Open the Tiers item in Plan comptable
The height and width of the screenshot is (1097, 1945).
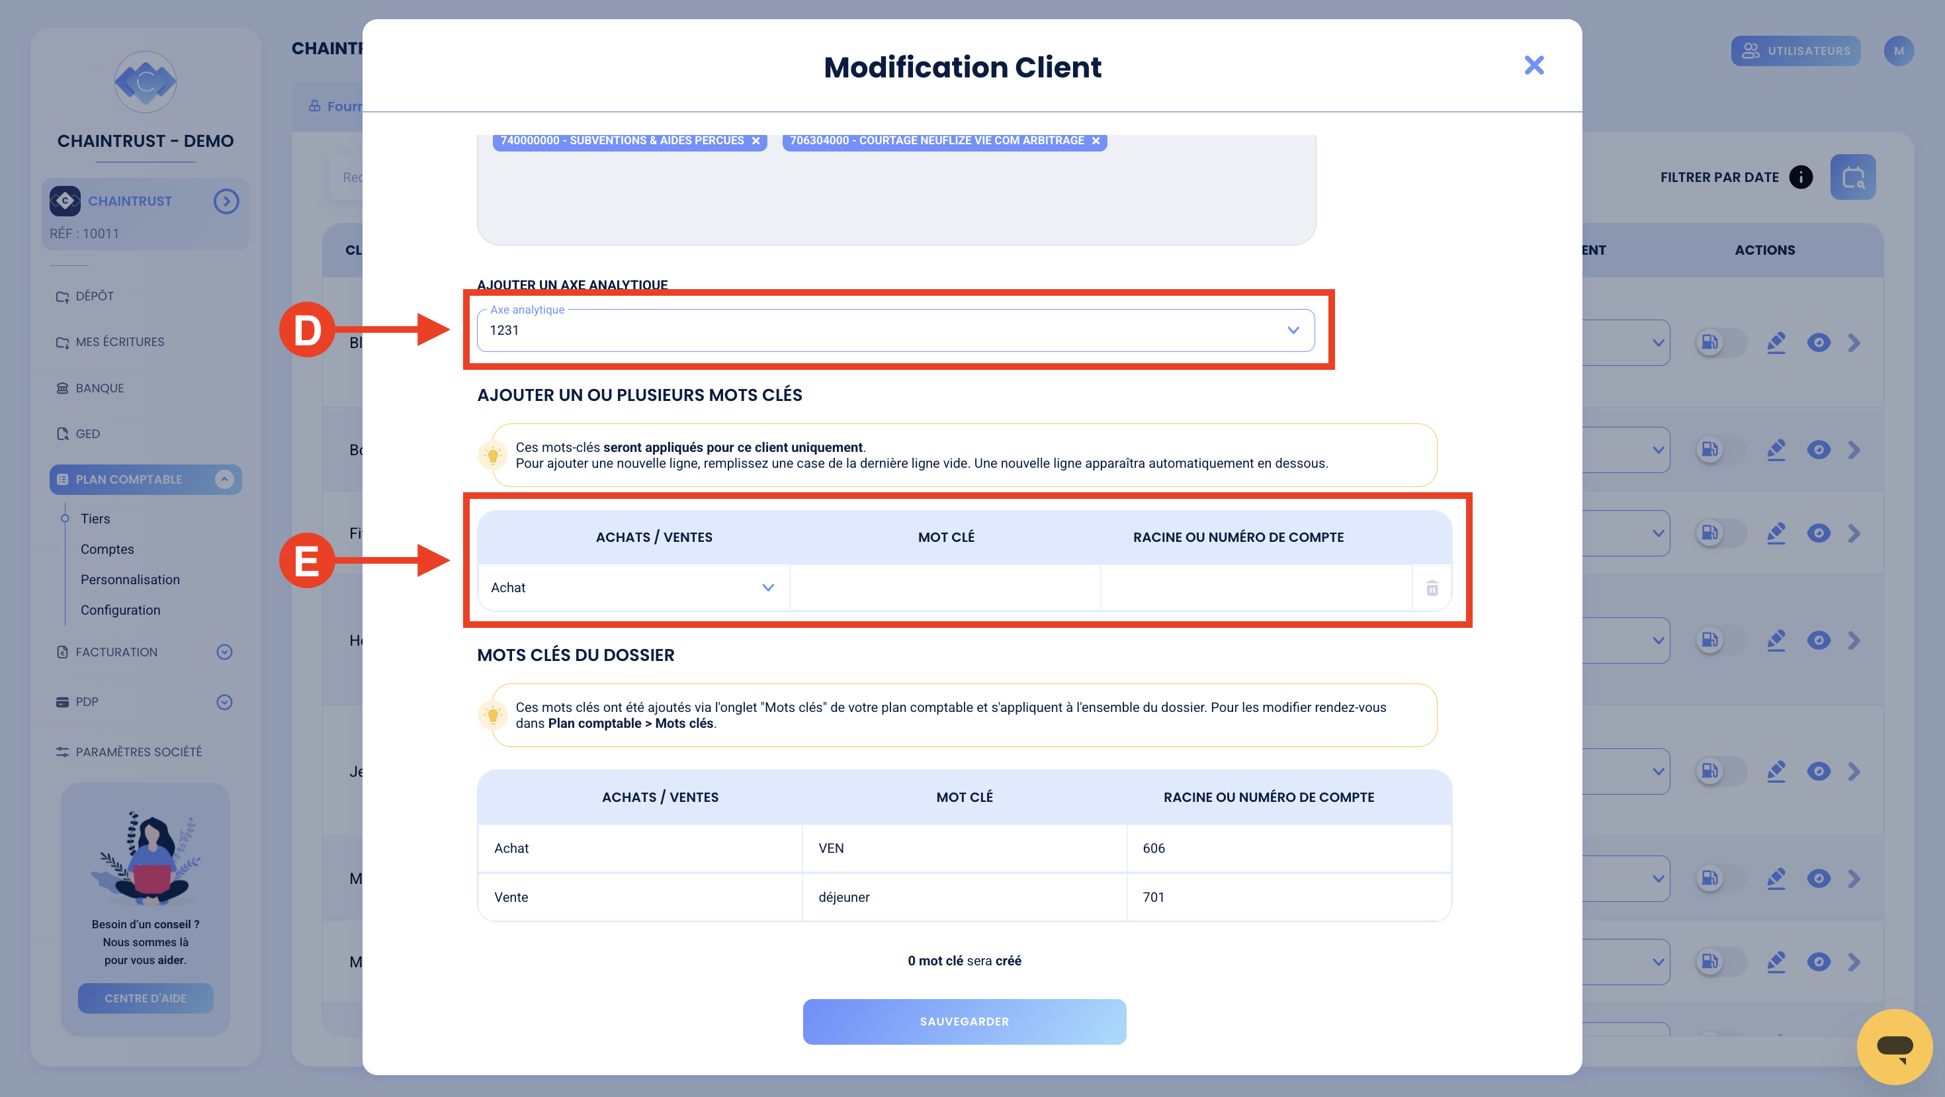point(95,519)
